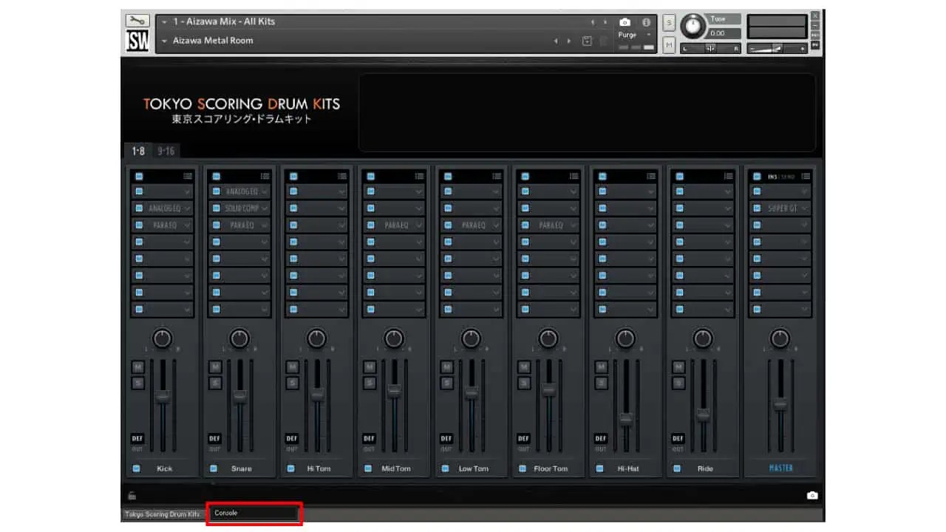Click the header pan slider between L and R
The width and height of the screenshot is (946, 532).
click(710, 49)
